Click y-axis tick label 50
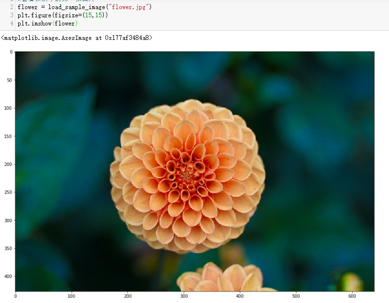The height and width of the screenshot is (303, 389). (10, 80)
